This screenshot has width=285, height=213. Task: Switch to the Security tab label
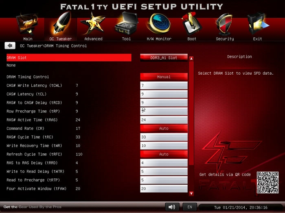(225, 39)
